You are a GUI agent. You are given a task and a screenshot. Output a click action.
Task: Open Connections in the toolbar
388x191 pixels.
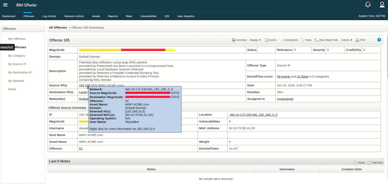(x=291, y=40)
